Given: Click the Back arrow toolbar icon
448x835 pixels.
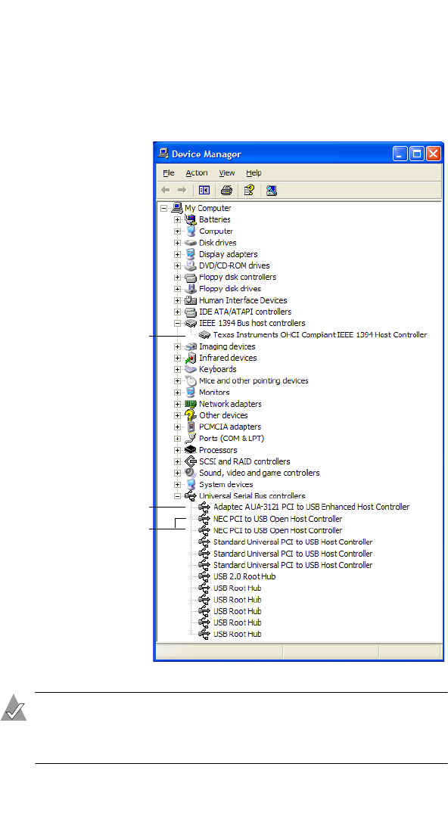Looking at the screenshot, I should point(165,190).
